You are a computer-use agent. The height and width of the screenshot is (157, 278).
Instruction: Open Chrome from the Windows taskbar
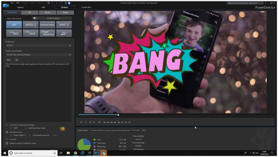click(x=75, y=153)
